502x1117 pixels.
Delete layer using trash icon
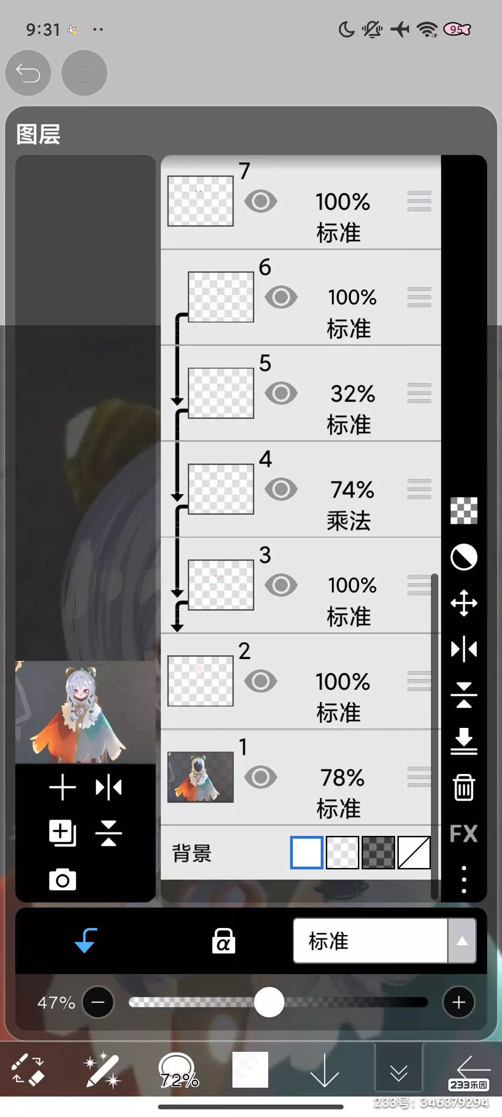click(x=463, y=787)
